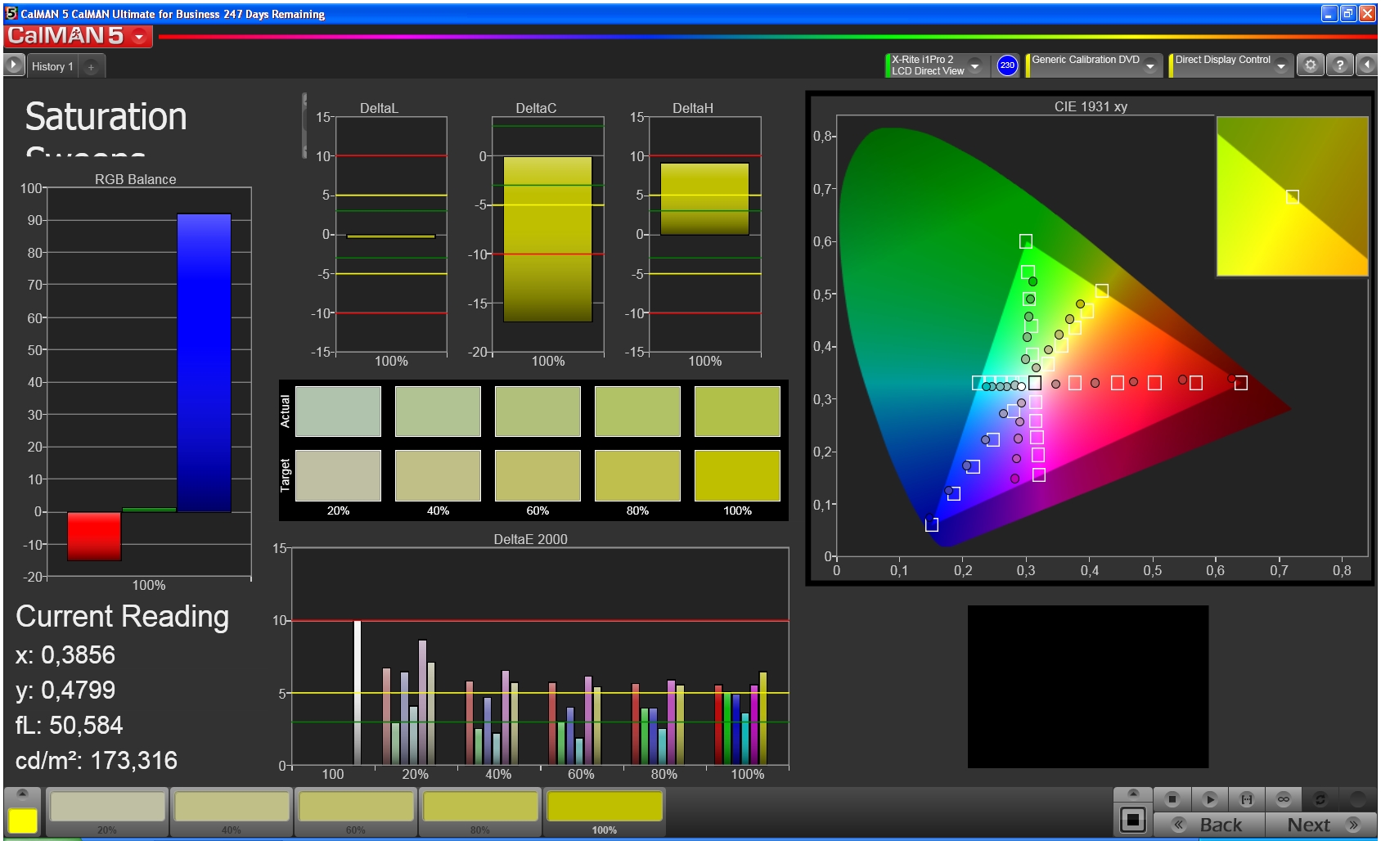Toggle continuous read infinity icon
This screenshot has width=1381, height=841.
(1284, 798)
